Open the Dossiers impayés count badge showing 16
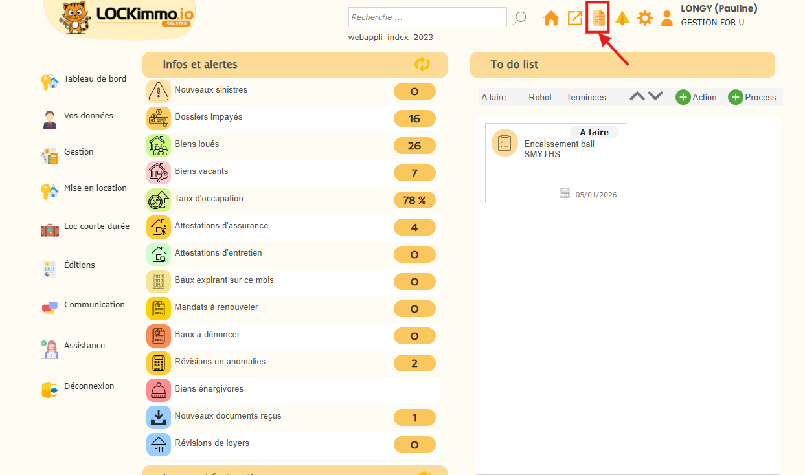Viewport: 805px width, 475px height. tap(414, 118)
